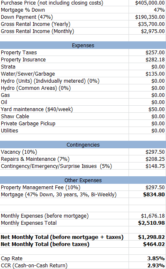The image size is (166, 269).
Task: Click the Other Expenses header bar
Action: point(83,180)
